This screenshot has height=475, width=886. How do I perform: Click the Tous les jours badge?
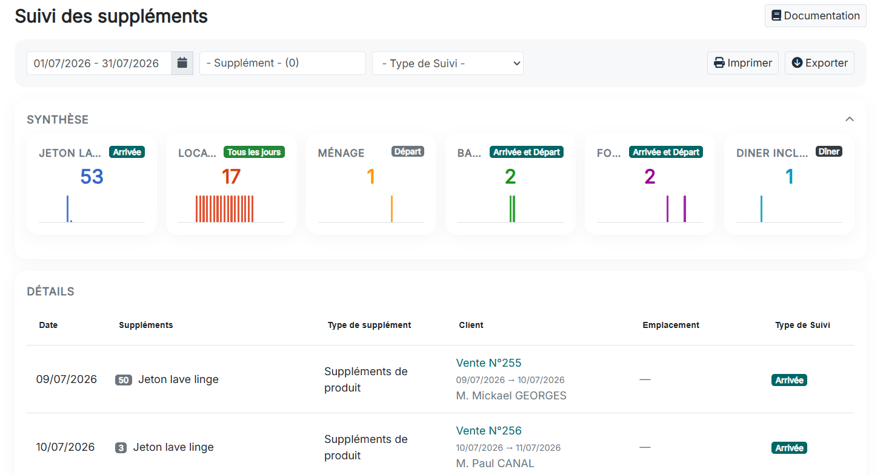click(x=254, y=152)
